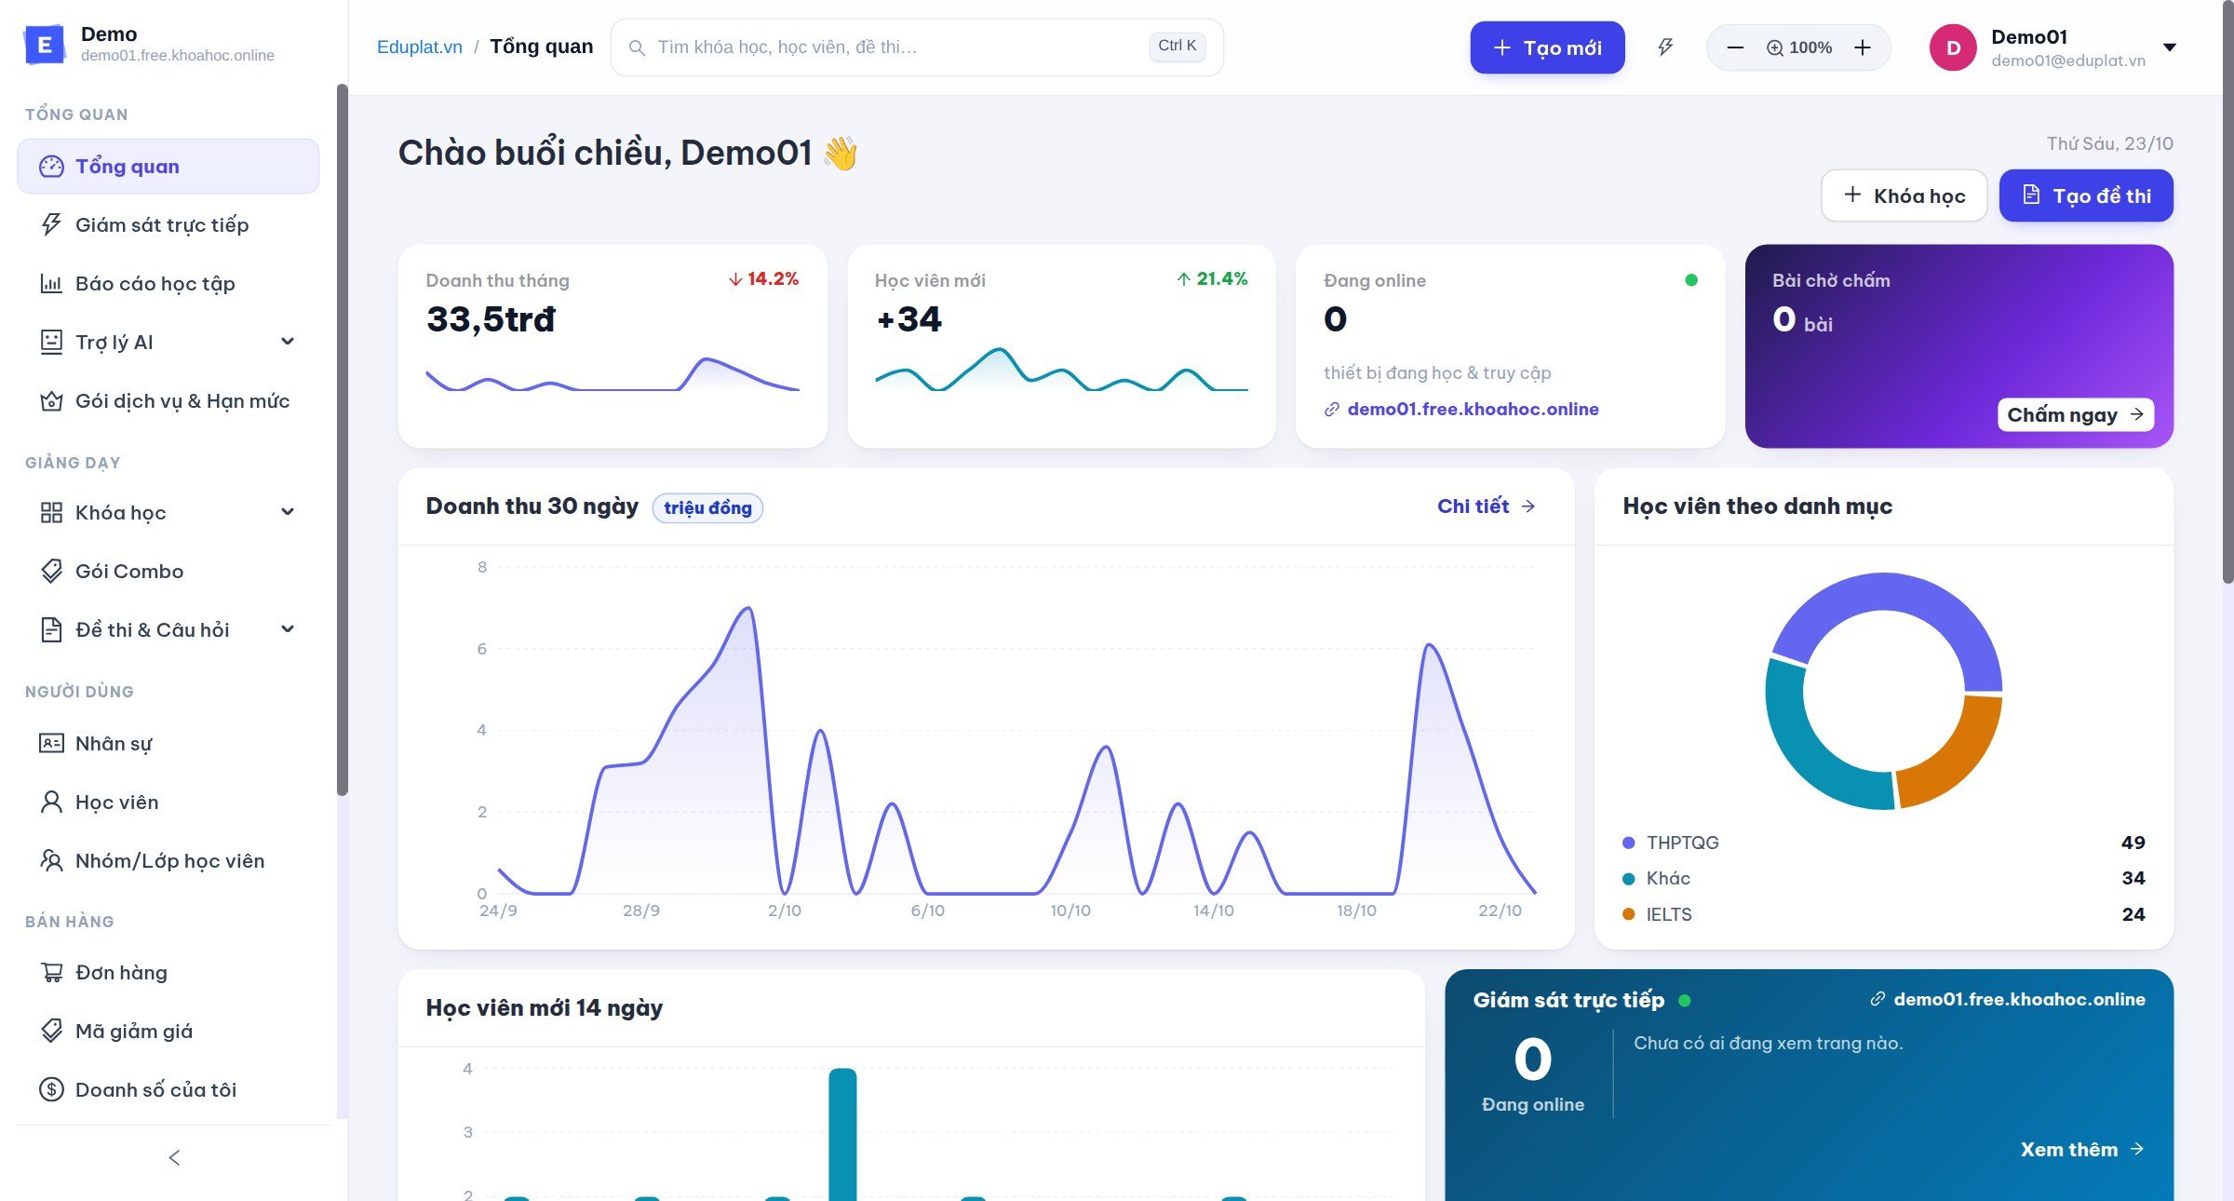This screenshot has width=2234, height=1201.
Task: Expand the Trợ lý AI submenu
Action: pyautogui.click(x=288, y=342)
